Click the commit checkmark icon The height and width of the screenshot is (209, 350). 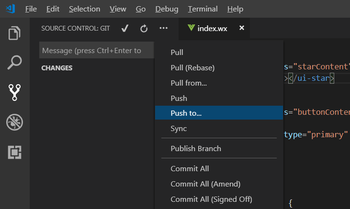(125, 28)
